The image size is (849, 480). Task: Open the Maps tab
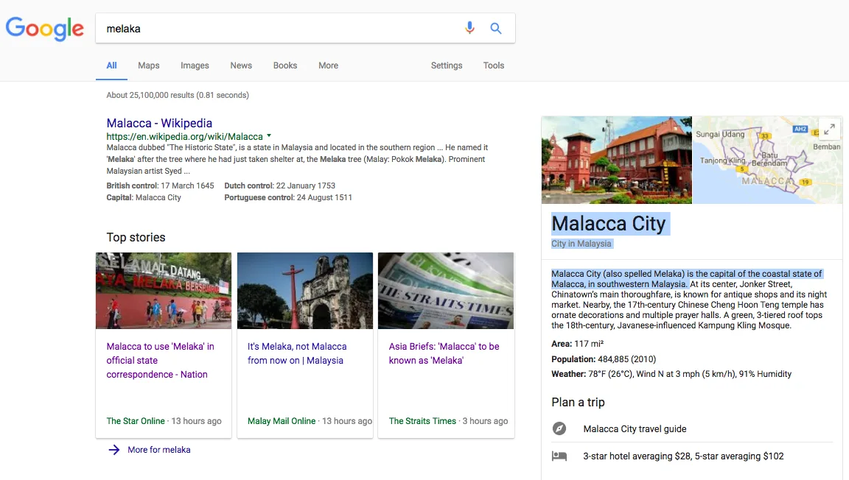point(149,66)
